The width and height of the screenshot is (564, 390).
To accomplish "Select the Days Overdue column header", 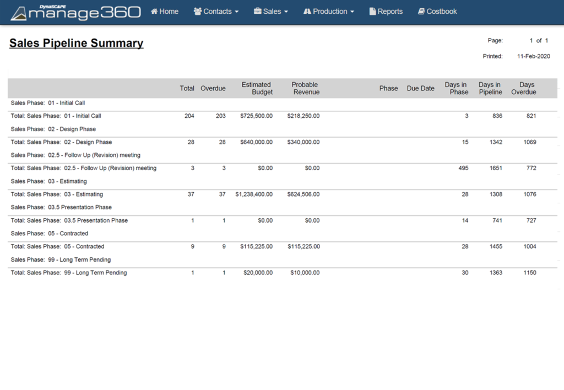I will [526, 88].
